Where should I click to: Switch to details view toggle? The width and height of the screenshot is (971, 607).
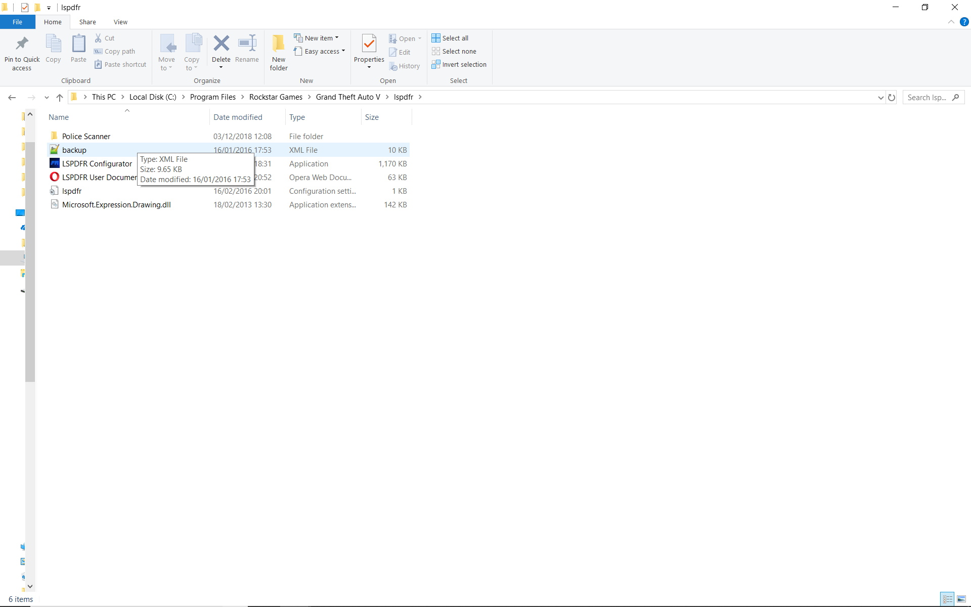pyautogui.click(x=948, y=599)
